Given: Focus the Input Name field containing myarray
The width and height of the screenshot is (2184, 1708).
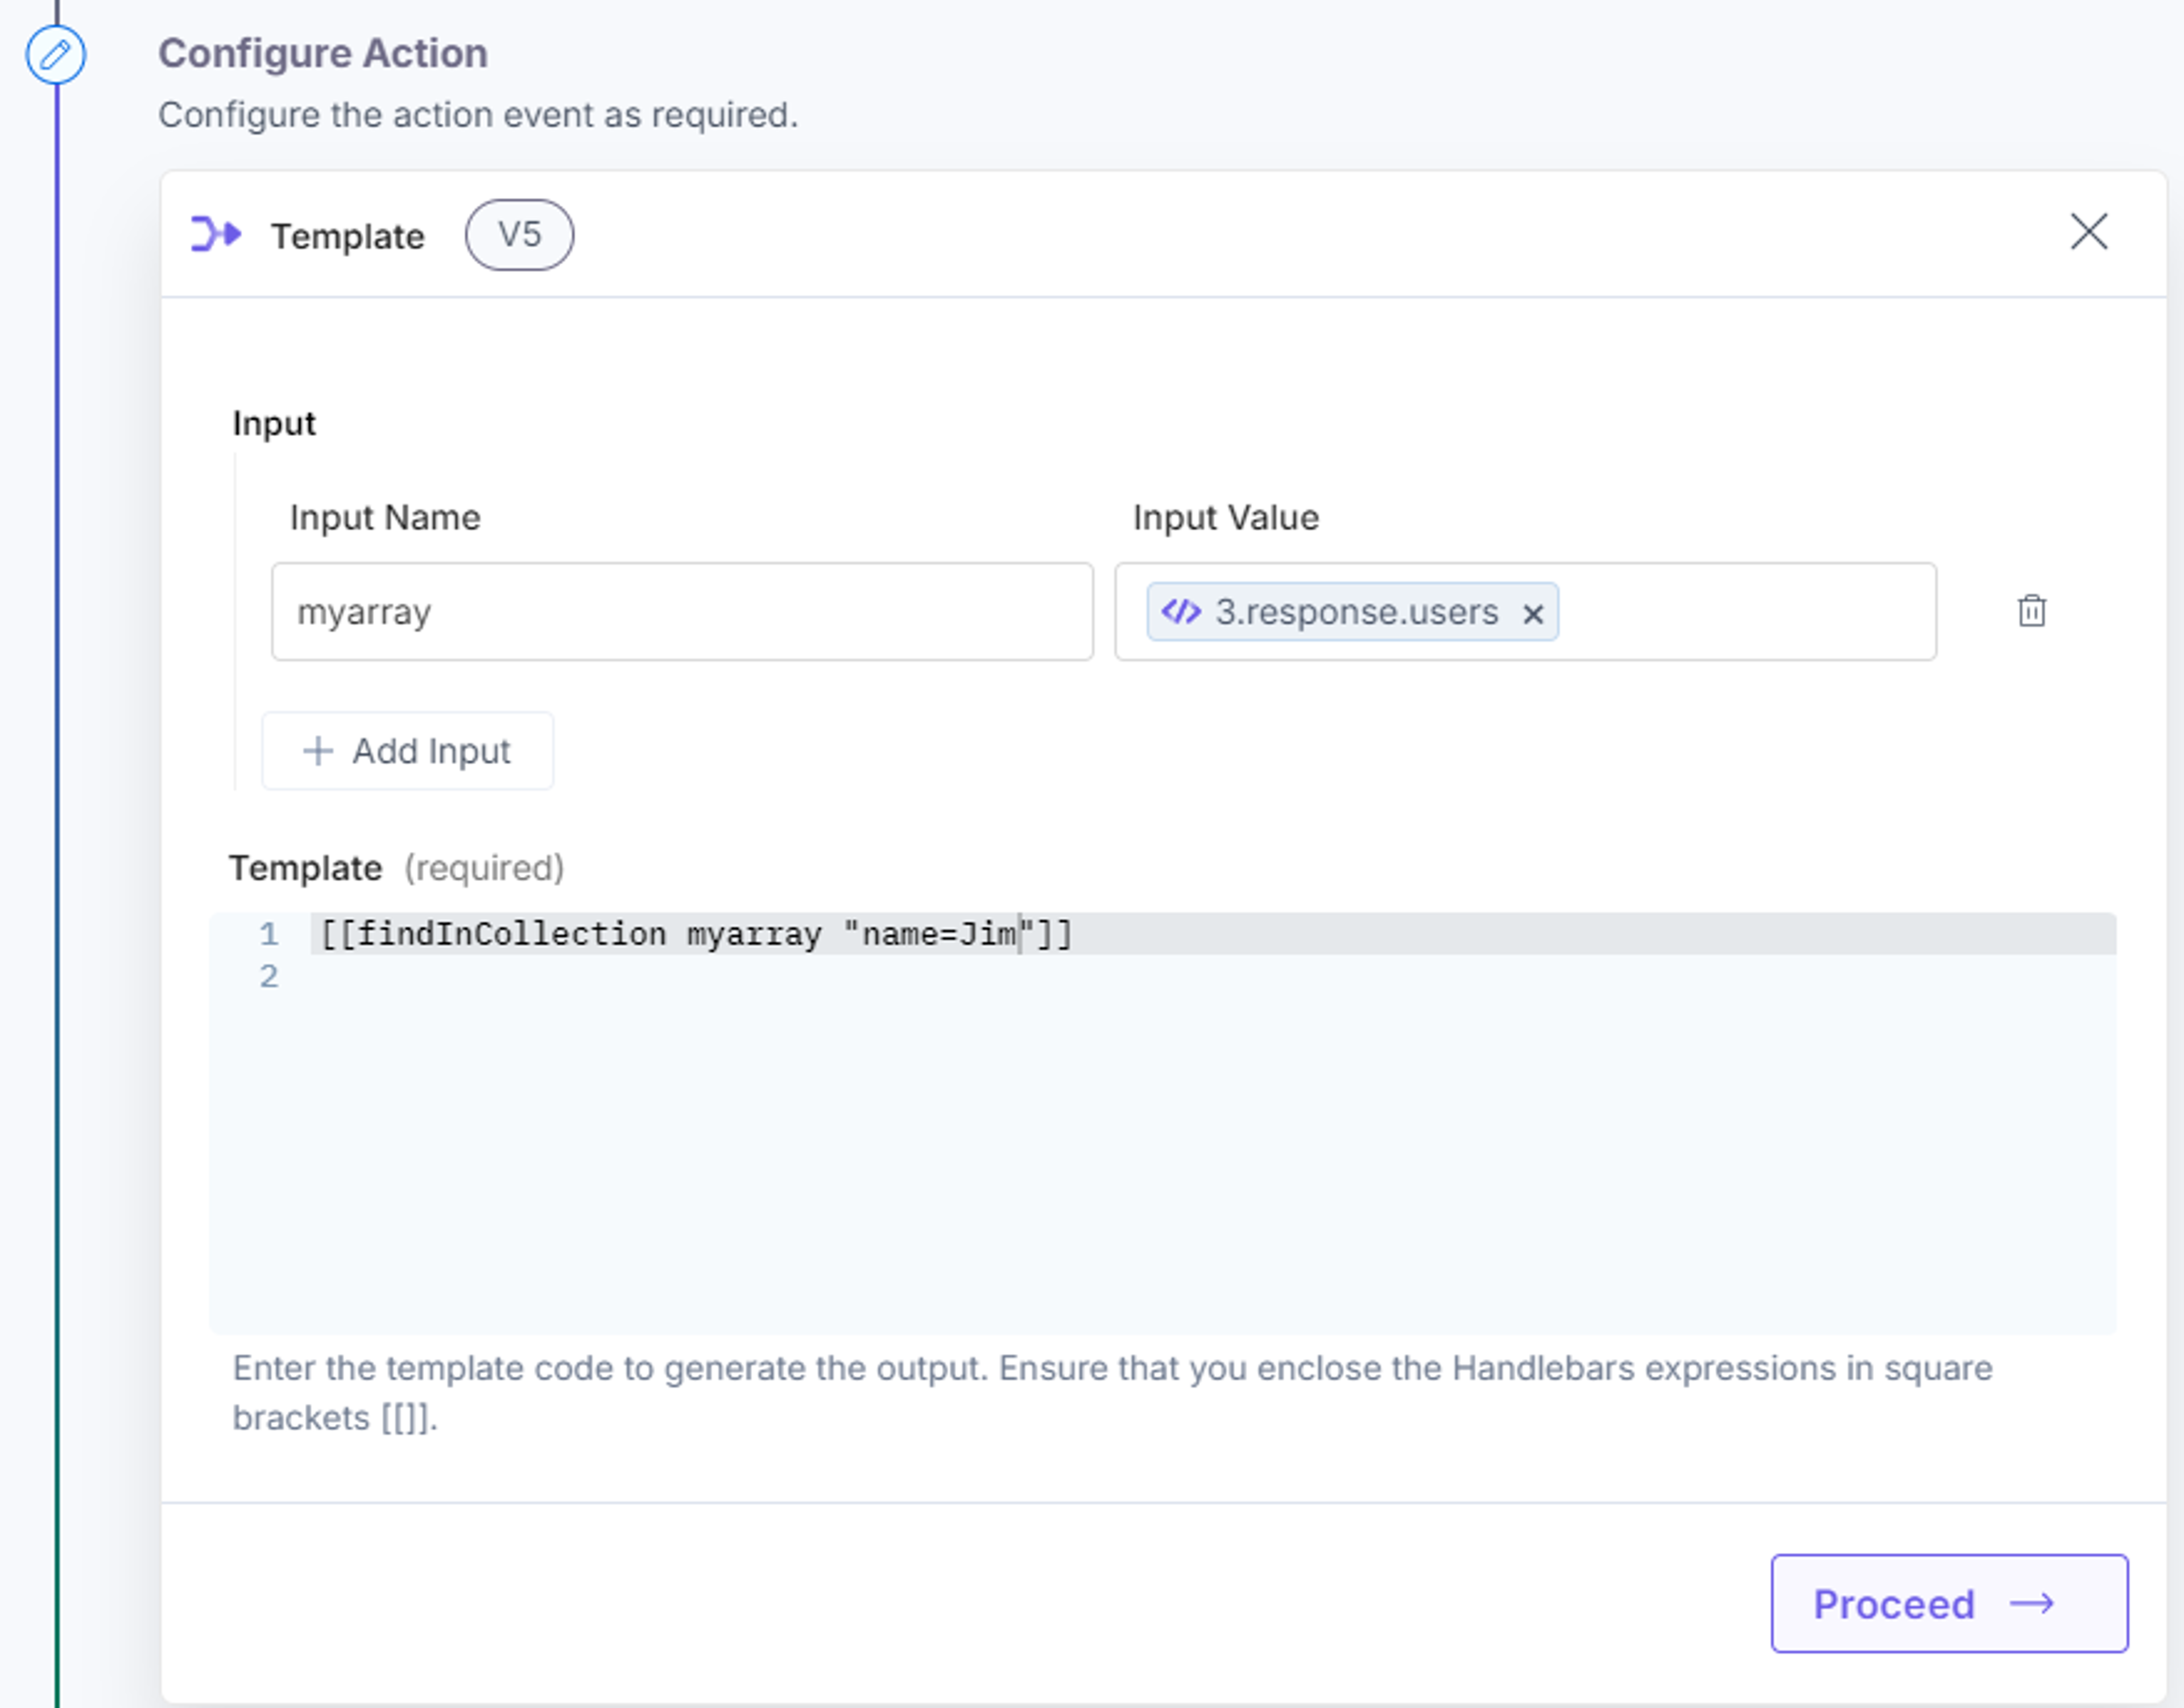Looking at the screenshot, I should 682,611.
